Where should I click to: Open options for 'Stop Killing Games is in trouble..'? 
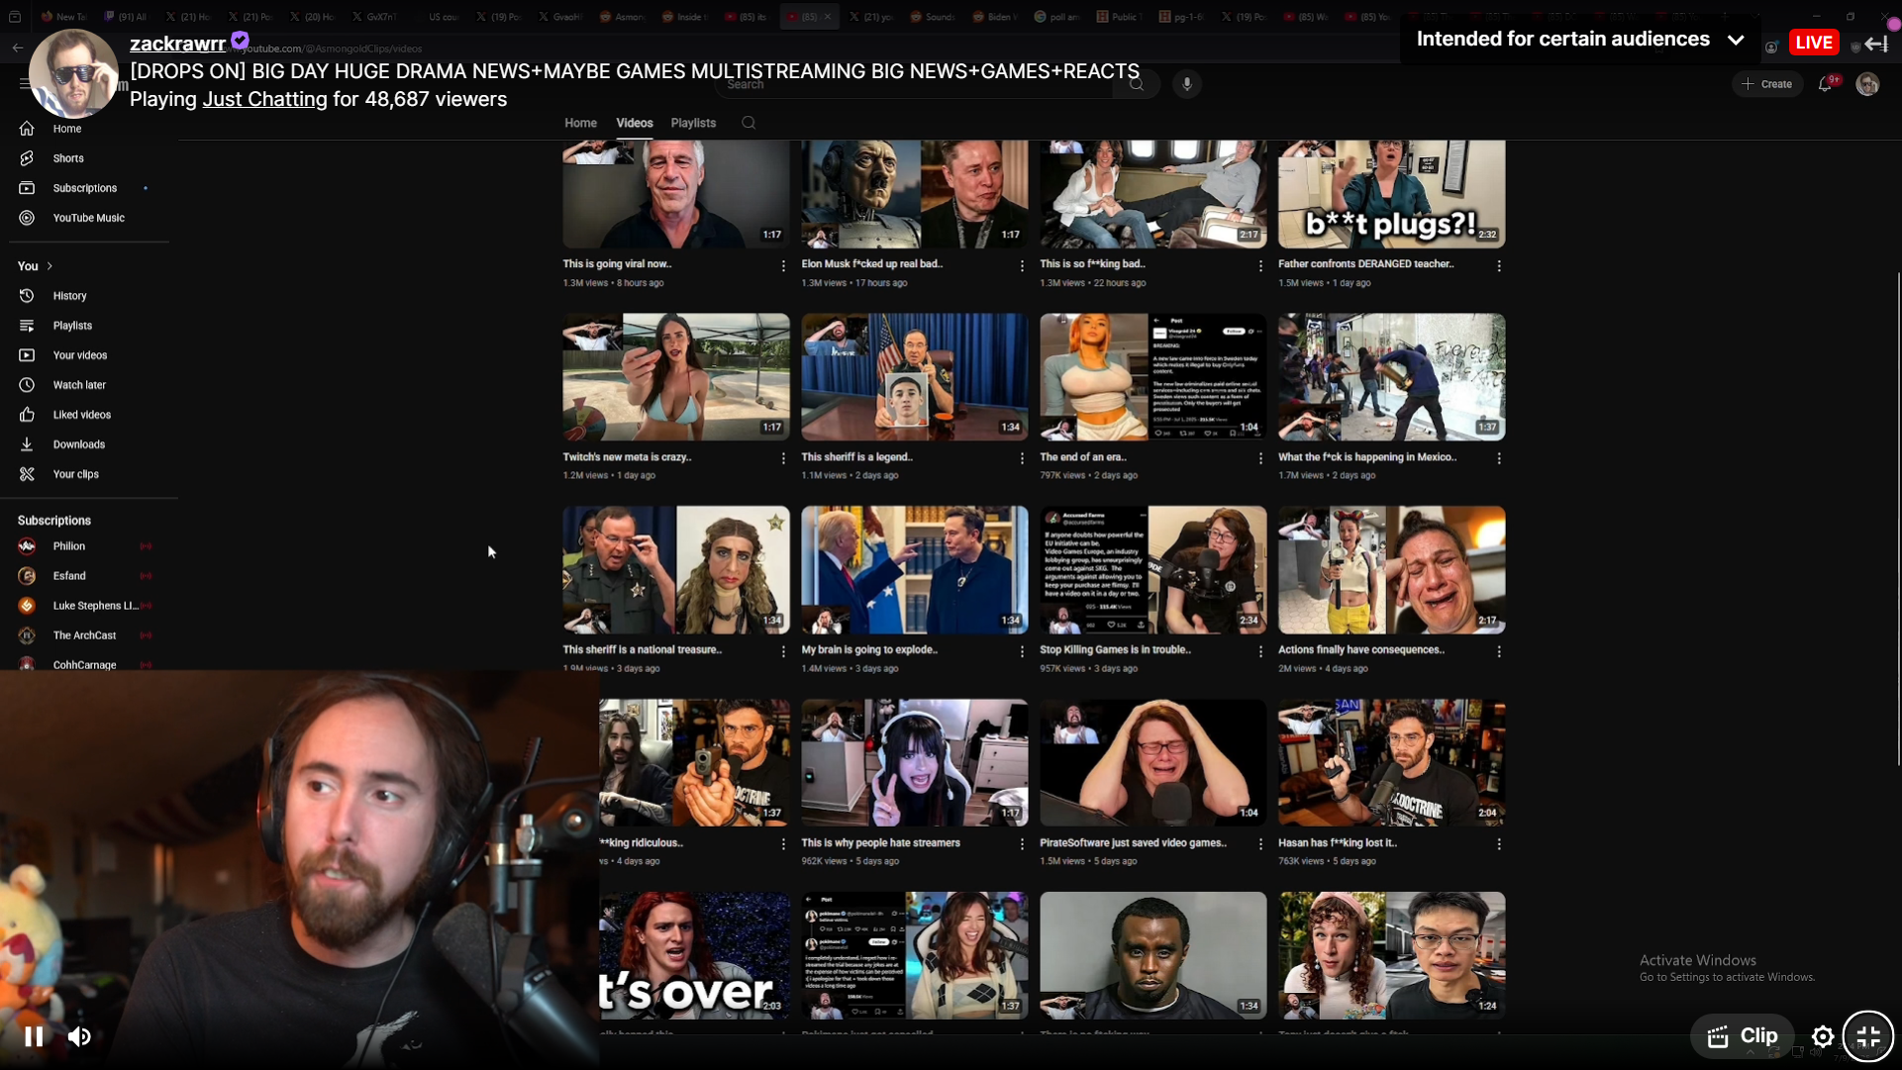[x=1260, y=651]
